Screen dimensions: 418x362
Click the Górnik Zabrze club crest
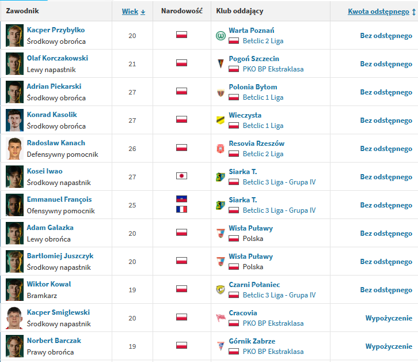coord(221,346)
